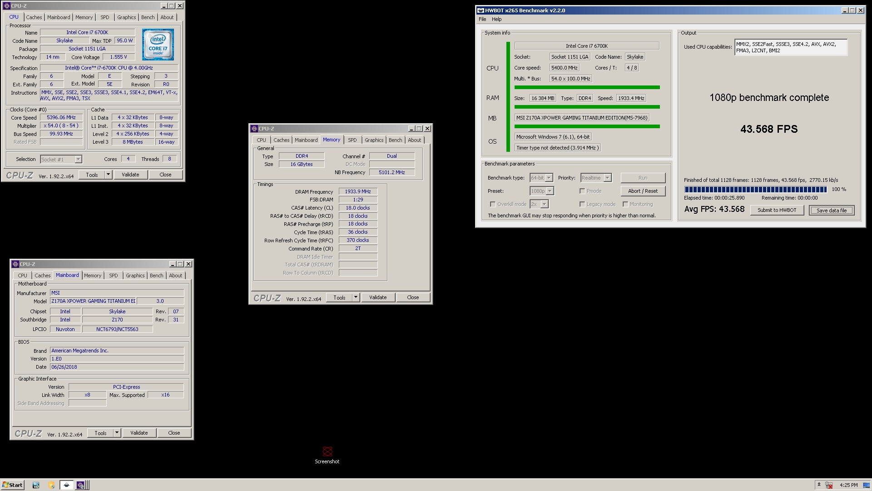Open Tools arrow in CPU-Z Memory window
Viewport: 872px width, 491px height.
pyautogui.click(x=356, y=297)
